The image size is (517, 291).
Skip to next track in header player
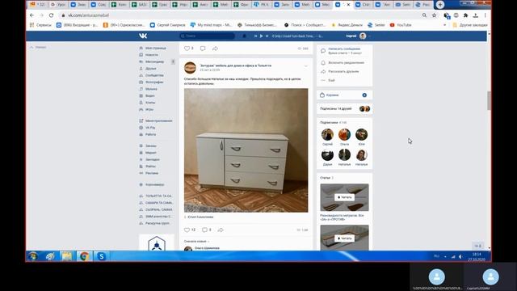pyautogui.click(x=267, y=36)
